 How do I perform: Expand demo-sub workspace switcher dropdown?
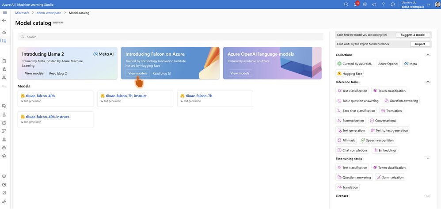429,4
